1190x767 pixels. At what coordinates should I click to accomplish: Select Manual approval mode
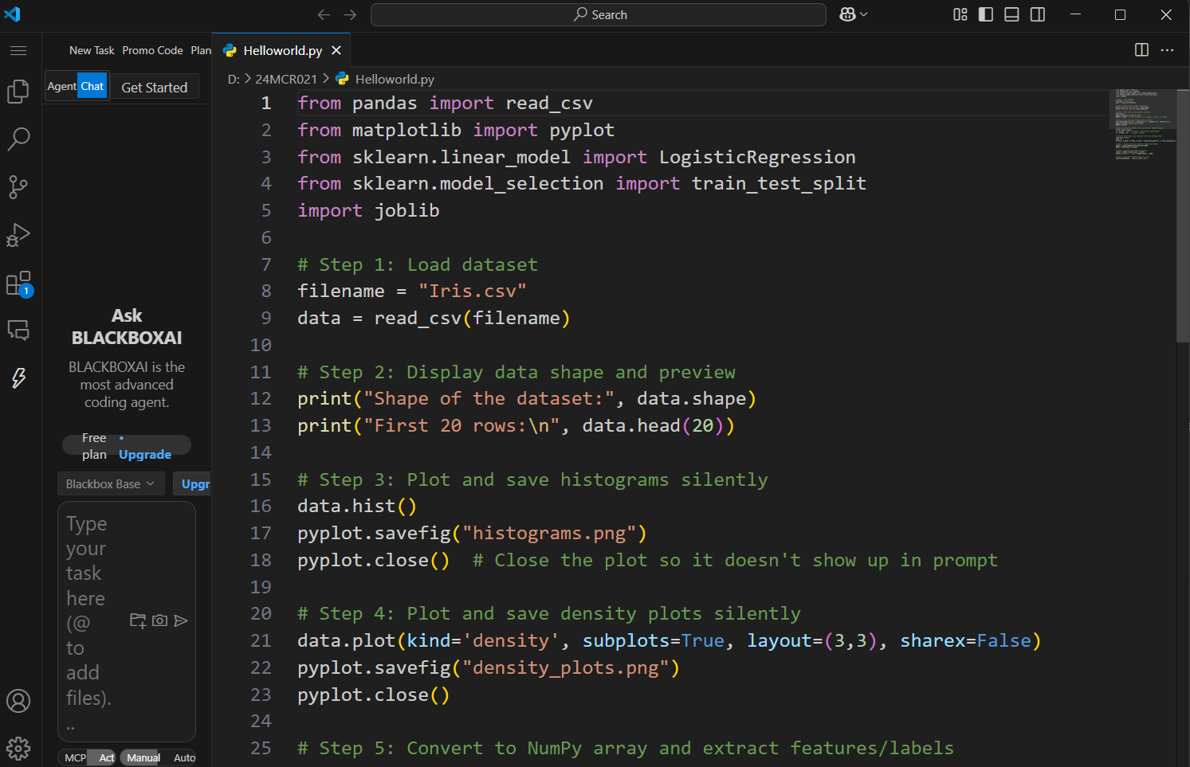click(143, 757)
